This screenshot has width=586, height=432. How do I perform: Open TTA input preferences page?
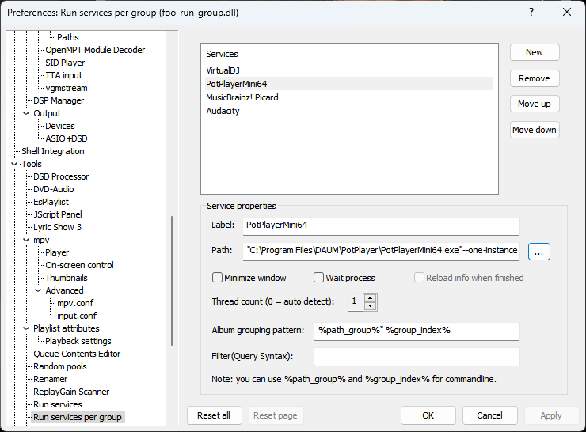63,75
